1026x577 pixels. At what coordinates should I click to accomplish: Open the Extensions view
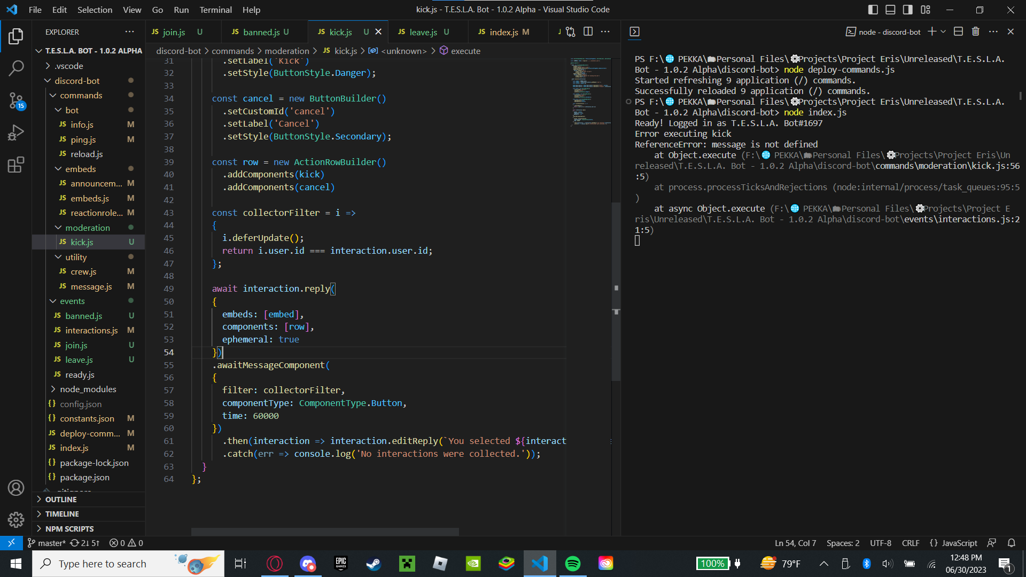pyautogui.click(x=16, y=165)
